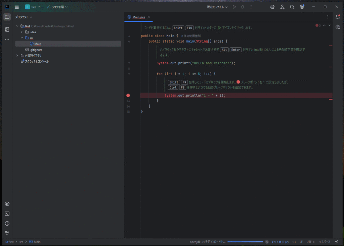Change the UTF-8 file encoding

click(310, 242)
